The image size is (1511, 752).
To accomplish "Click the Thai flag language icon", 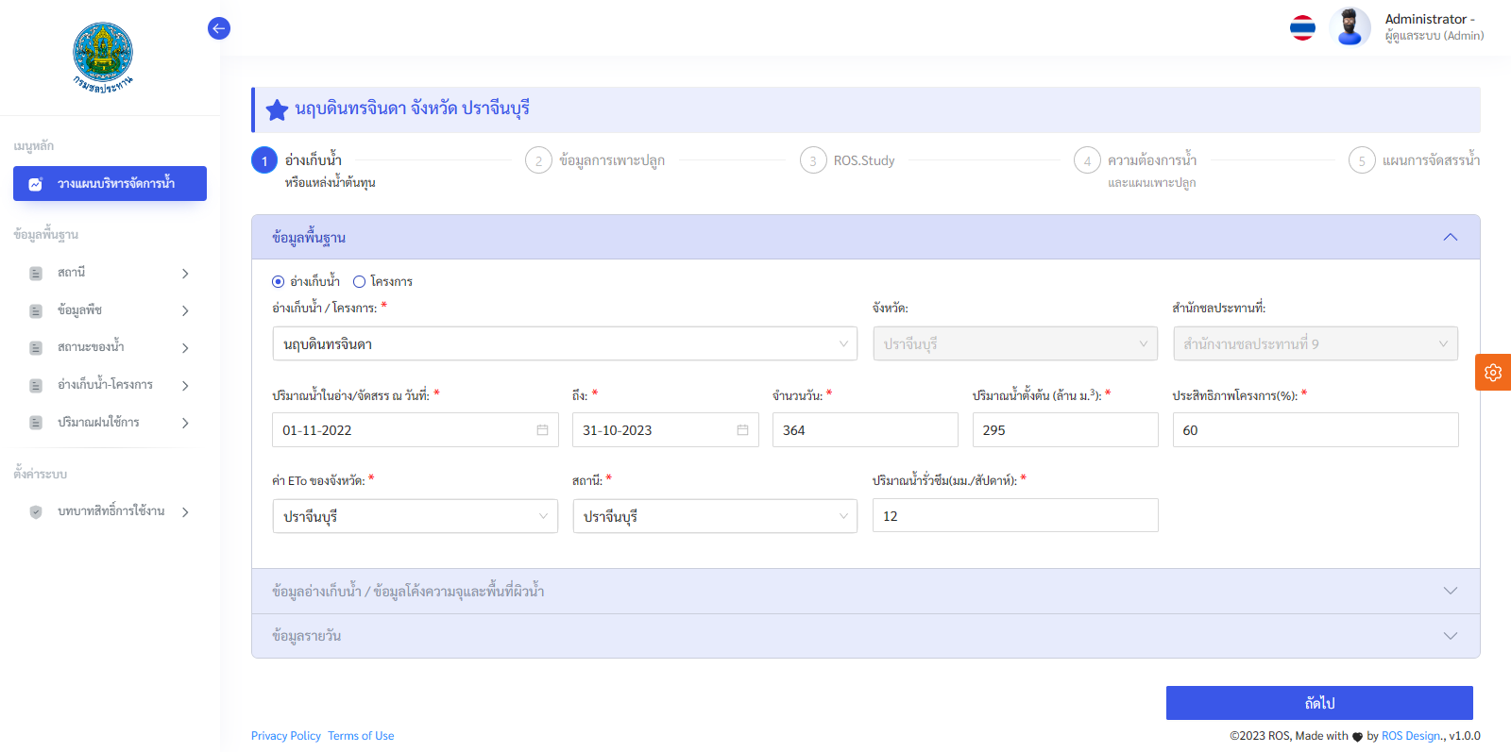I will tap(1302, 28).
